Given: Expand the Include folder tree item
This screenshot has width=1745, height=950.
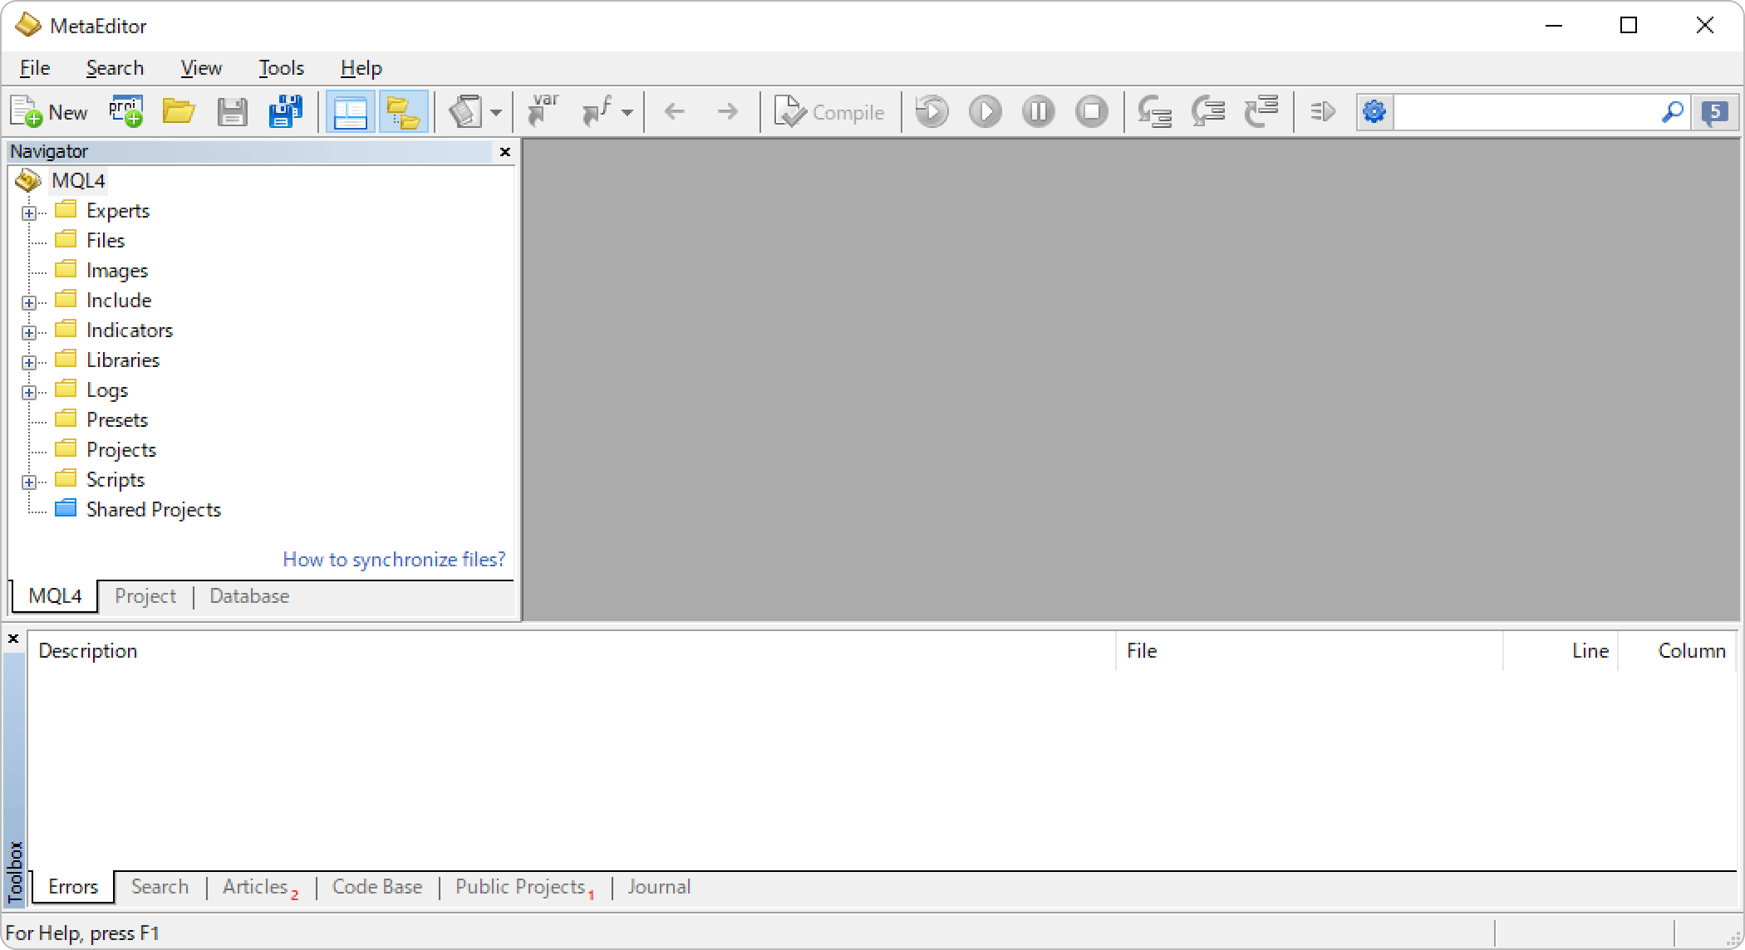Looking at the screenshot, I should 28,301.
